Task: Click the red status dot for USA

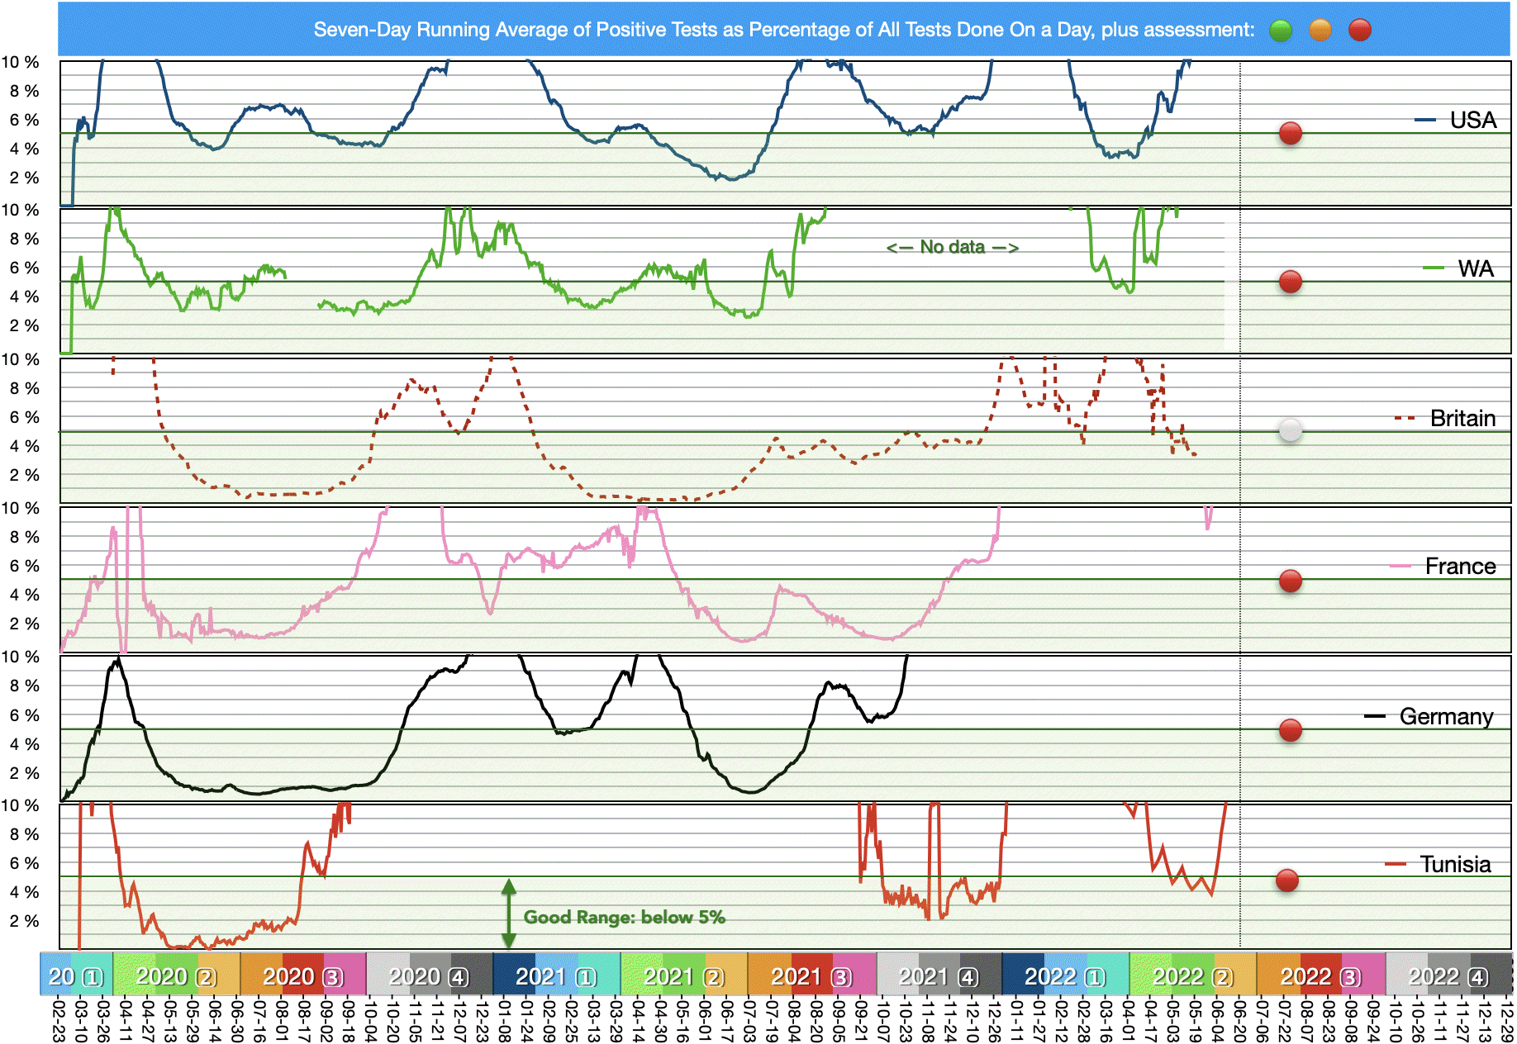Action: 1290,133
